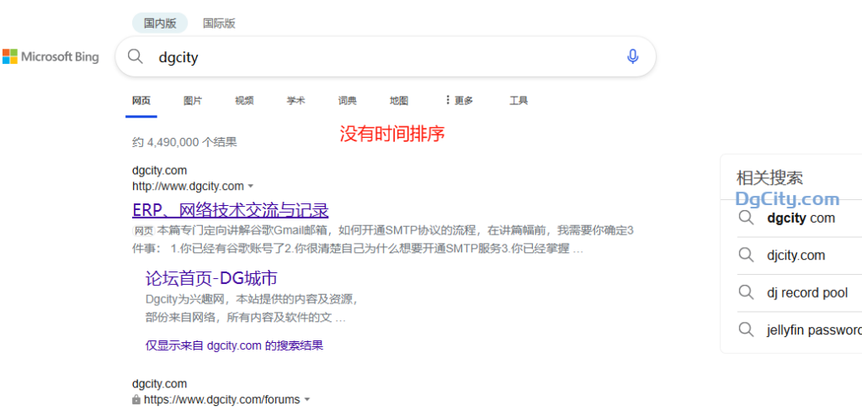
Task: Click the 相关搜索 heading
Action: tap(769, 178)
